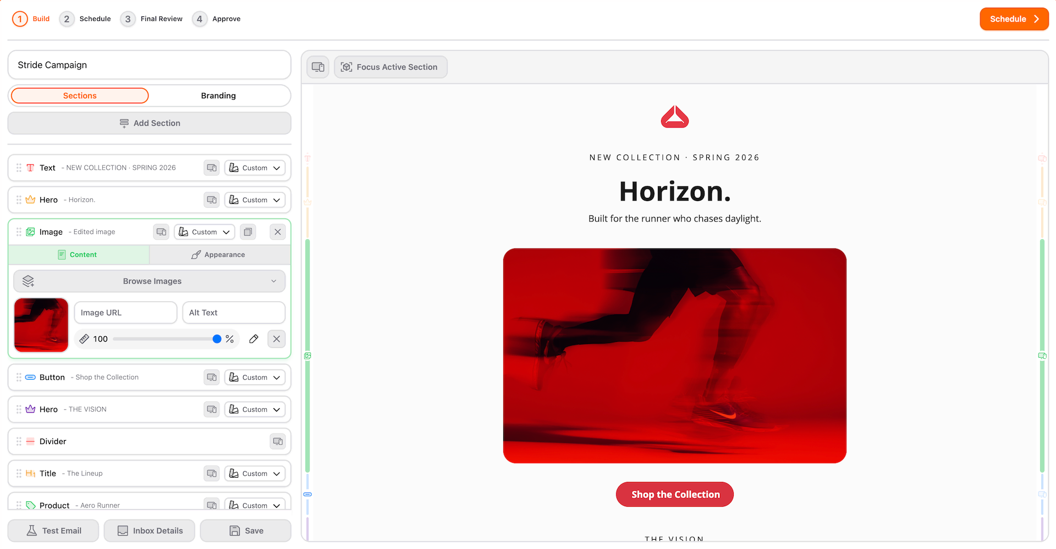Click the Image URL input field
The height and width of the screenshot is (549, 1056).
click(125, 313)
